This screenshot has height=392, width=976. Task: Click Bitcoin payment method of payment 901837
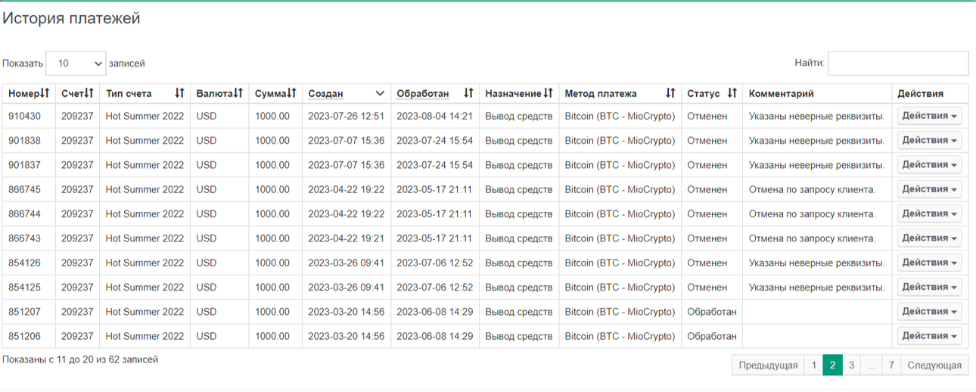pos(620,164)
